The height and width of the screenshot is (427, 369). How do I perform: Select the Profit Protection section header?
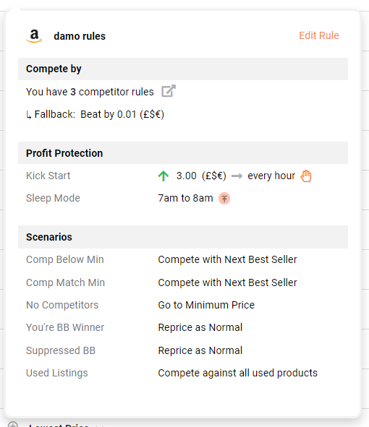pos(183,153)
